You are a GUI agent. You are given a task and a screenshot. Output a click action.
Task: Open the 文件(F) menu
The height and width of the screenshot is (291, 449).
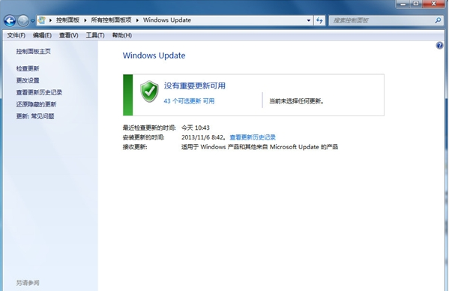[16, 35]
